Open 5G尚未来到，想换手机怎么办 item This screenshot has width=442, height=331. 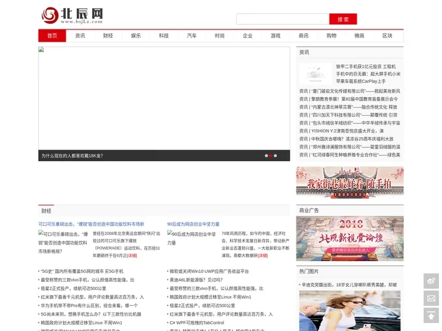91,314
